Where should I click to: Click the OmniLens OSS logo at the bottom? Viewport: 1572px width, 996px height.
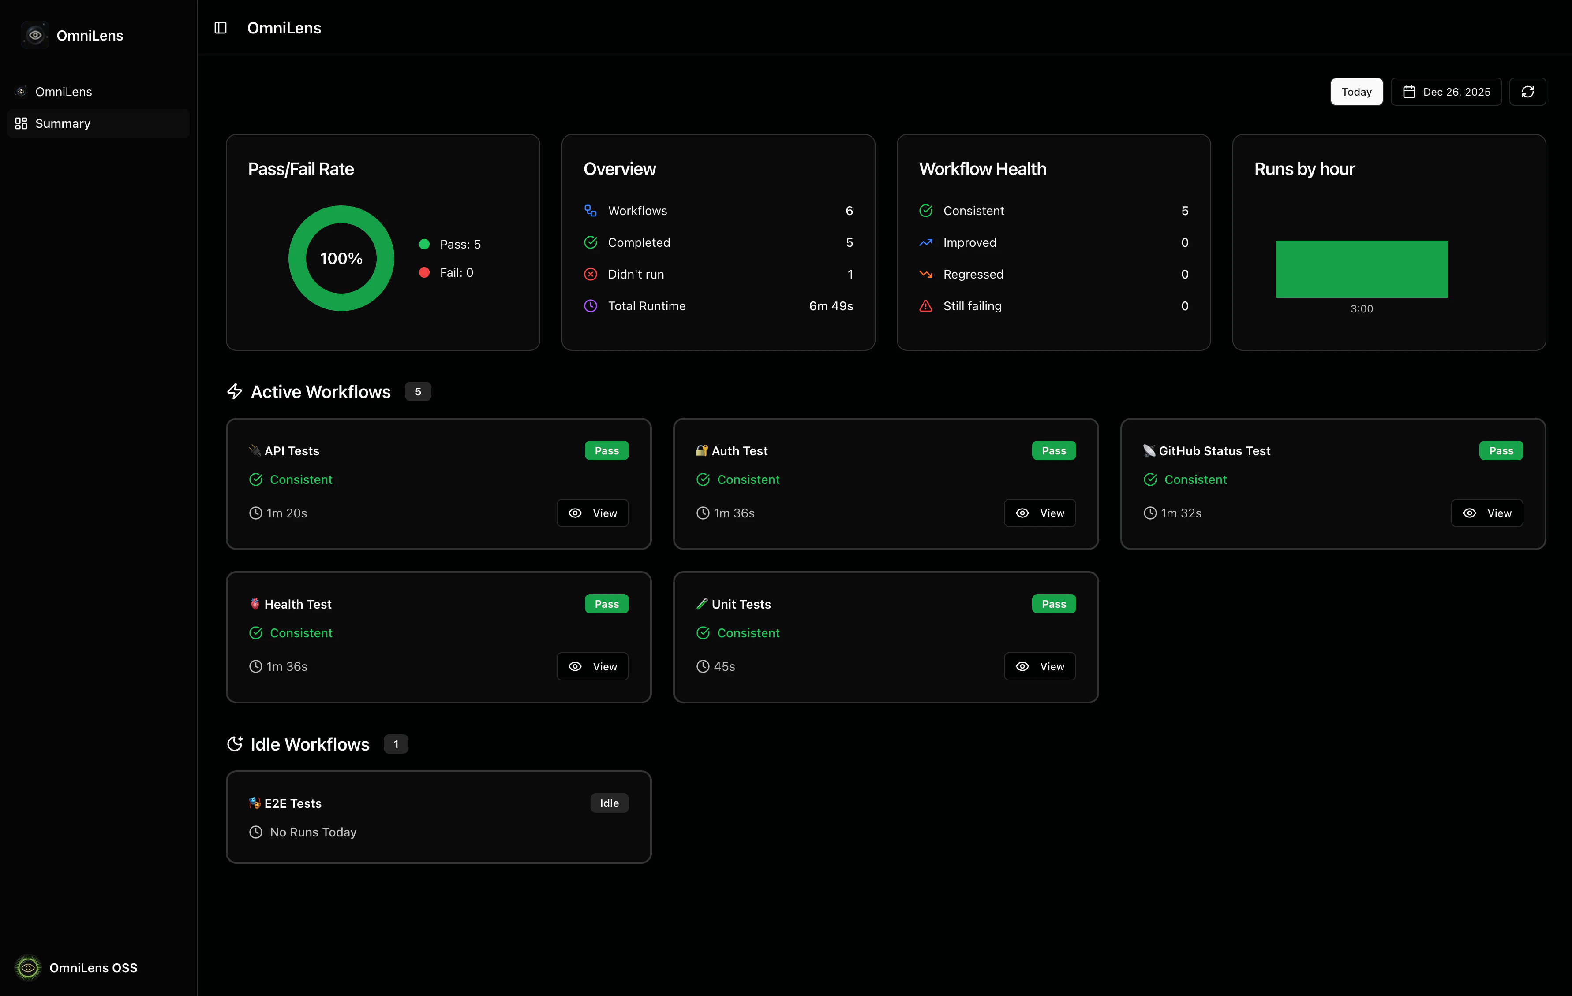click(x=27, y=968)
